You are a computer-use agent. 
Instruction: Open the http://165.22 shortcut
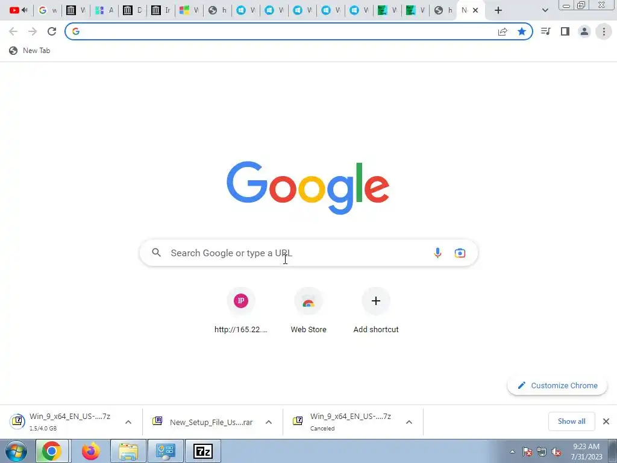click(241, 311)
